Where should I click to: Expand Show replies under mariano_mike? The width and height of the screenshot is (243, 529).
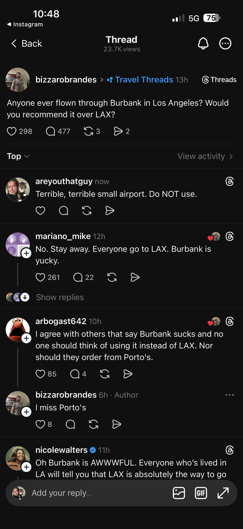click(x=60, y=297)
